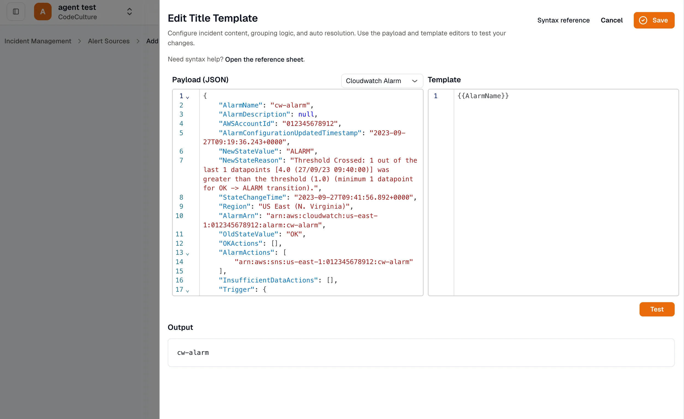This screenshot has height=419, width=684.
Task: Open the reference sheet link
Action: 264,59
